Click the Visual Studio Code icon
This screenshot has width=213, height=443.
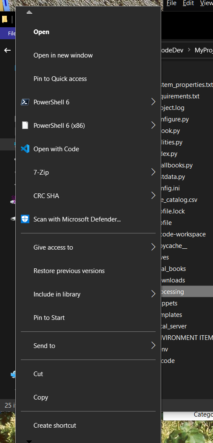[x=25, y=149]
